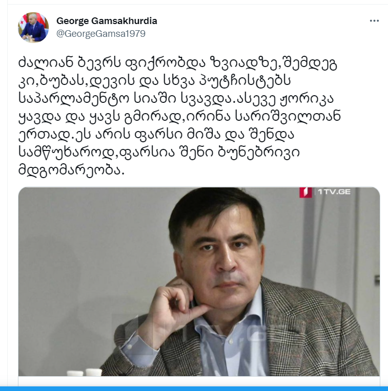The width and height of the screenshot is (388, 391).
Task: Click the link card strip below photo
Action: [199, 381]
